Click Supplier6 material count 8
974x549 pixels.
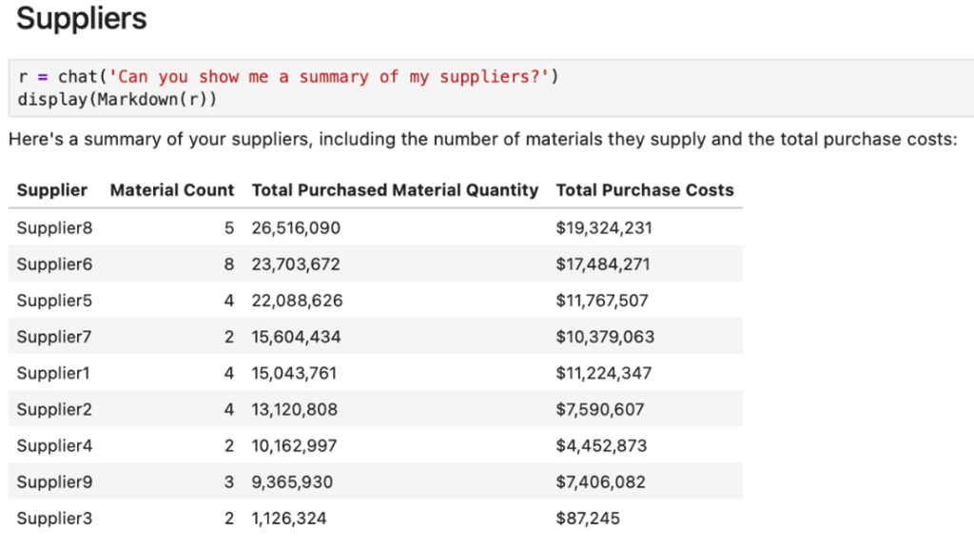(228, 265)
